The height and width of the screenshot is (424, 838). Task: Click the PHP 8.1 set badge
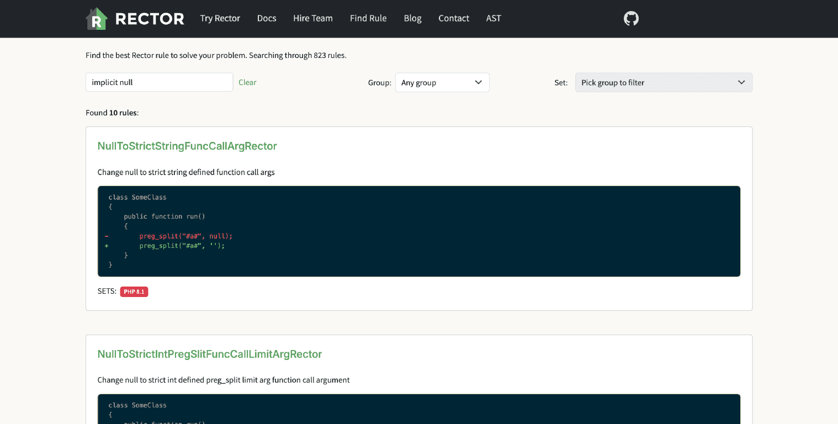coord(134,291)
